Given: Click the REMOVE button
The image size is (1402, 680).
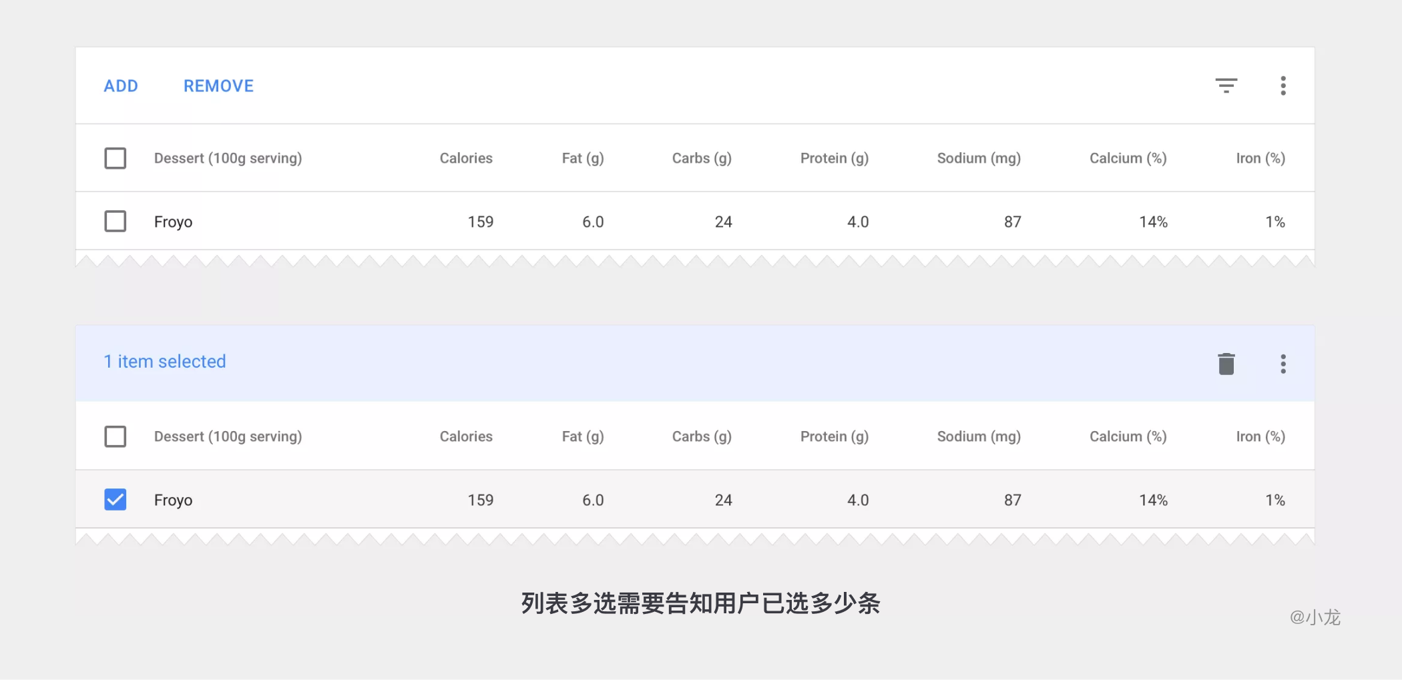Looking at the screenshot, I should point(218,86).
